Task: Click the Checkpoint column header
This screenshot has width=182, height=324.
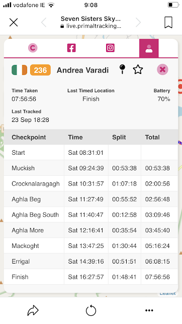Action: [x=29, y=137]
